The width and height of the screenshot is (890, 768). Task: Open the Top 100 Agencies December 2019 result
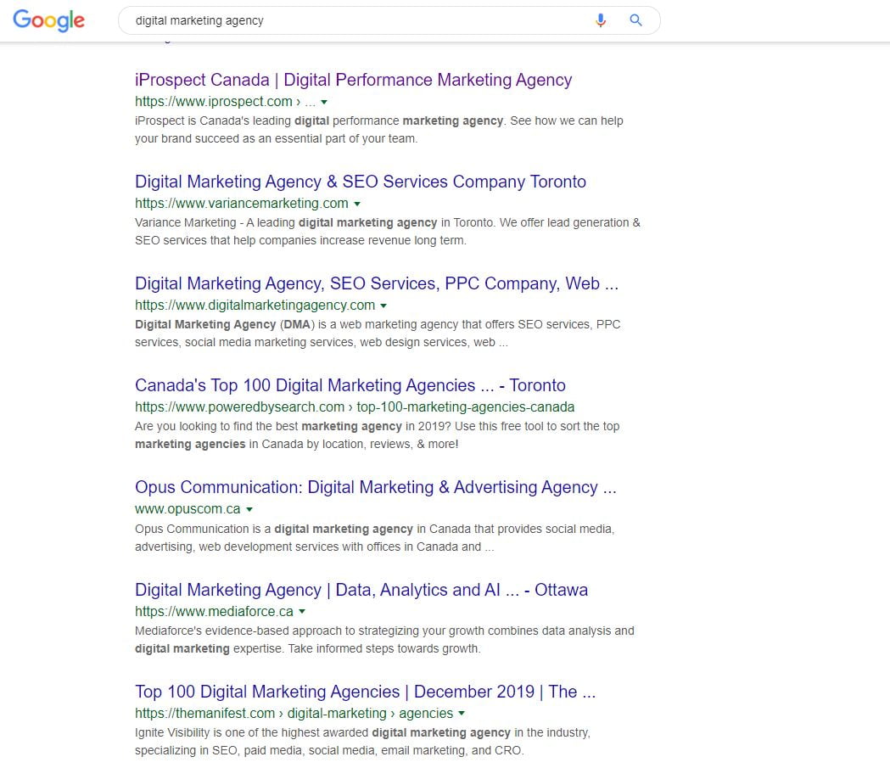365,692
